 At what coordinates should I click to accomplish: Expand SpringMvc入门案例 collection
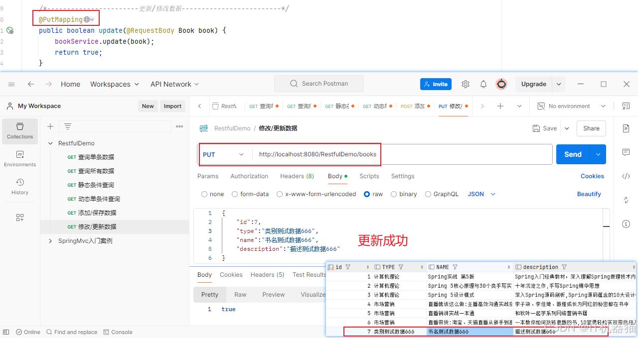(x=50, y=241)
